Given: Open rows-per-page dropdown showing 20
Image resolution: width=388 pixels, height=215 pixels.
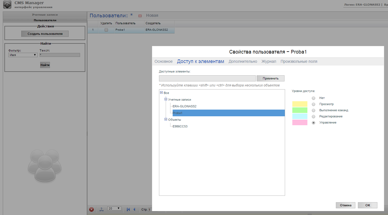Looking at the screenshot, I should pyautogui.click(x=114, y=208).
